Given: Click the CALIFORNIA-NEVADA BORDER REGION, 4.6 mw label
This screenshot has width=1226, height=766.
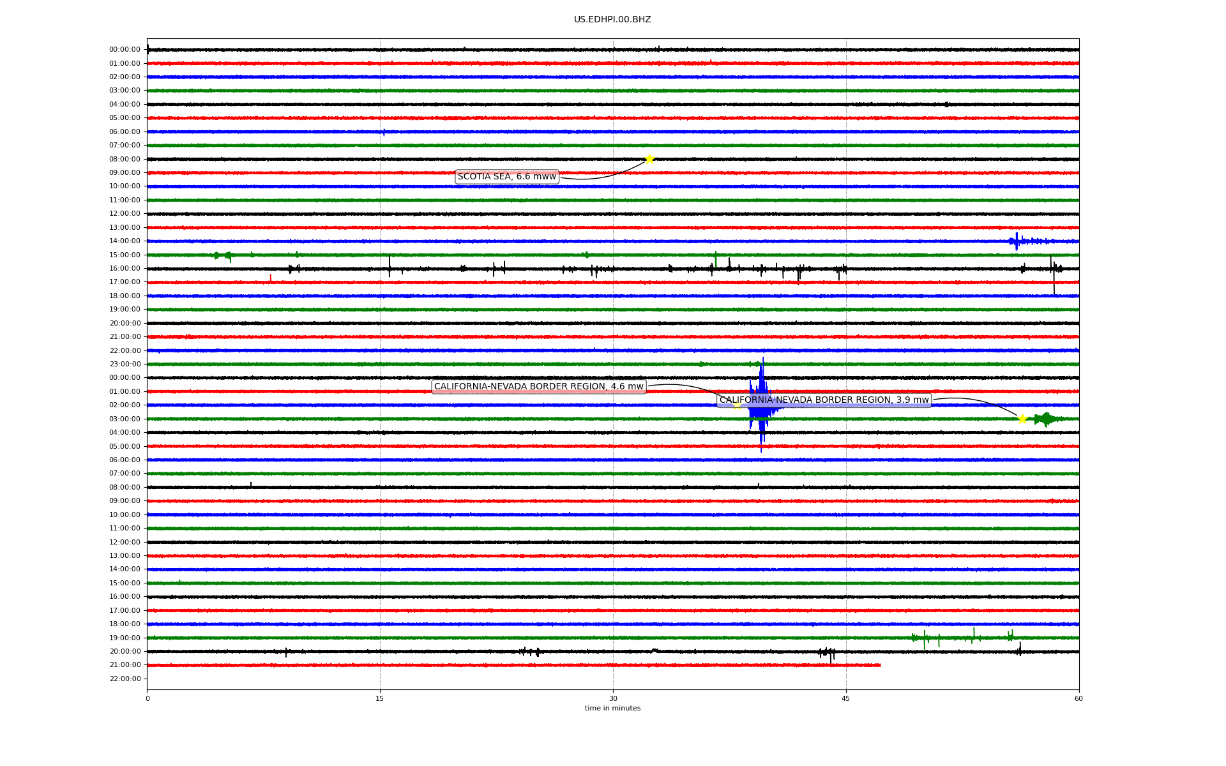Looking at the screenshot, I should [x=539, y=387].
